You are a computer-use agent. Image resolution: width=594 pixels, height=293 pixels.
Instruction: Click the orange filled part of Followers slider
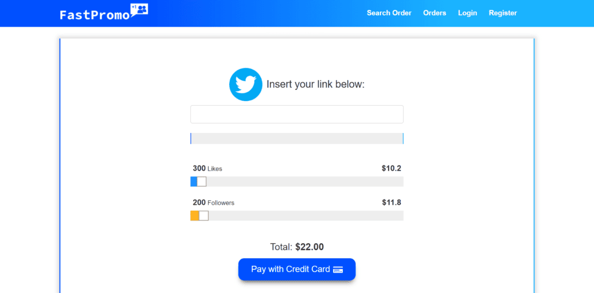coord(194,216)
